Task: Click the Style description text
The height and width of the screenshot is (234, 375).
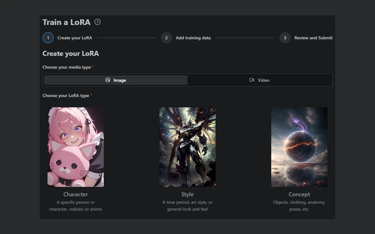Action: click(187, 206)
